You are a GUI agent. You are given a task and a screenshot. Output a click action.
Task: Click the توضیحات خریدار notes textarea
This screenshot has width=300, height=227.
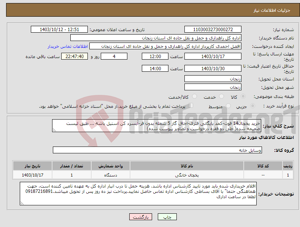click(x=138, y=194)
